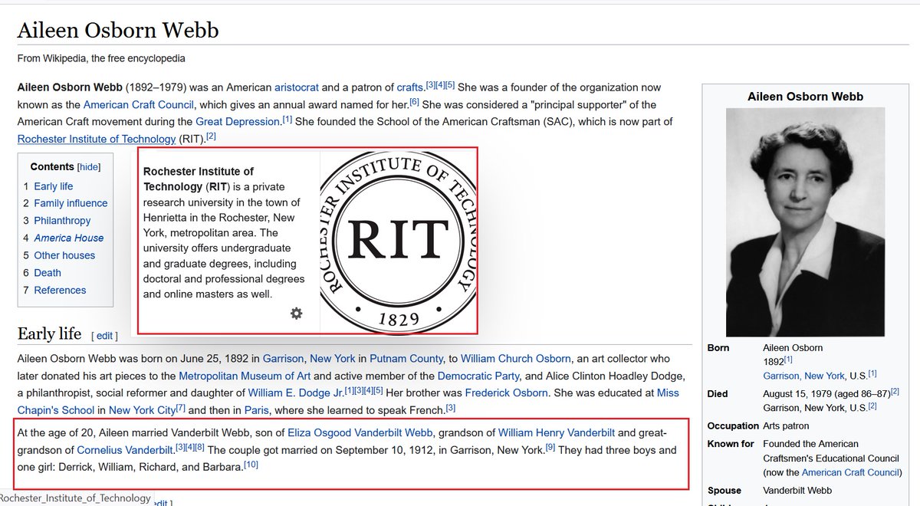
Task: Open Garrison, New York in the infobox Born row
Action: coord(804,376)
